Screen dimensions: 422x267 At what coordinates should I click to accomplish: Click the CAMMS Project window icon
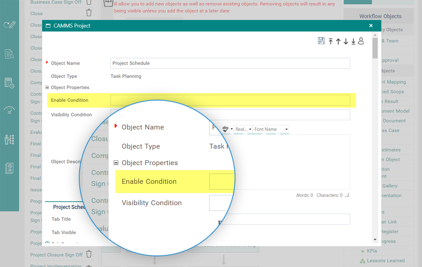pyautogui.click(x=48, y=26)
